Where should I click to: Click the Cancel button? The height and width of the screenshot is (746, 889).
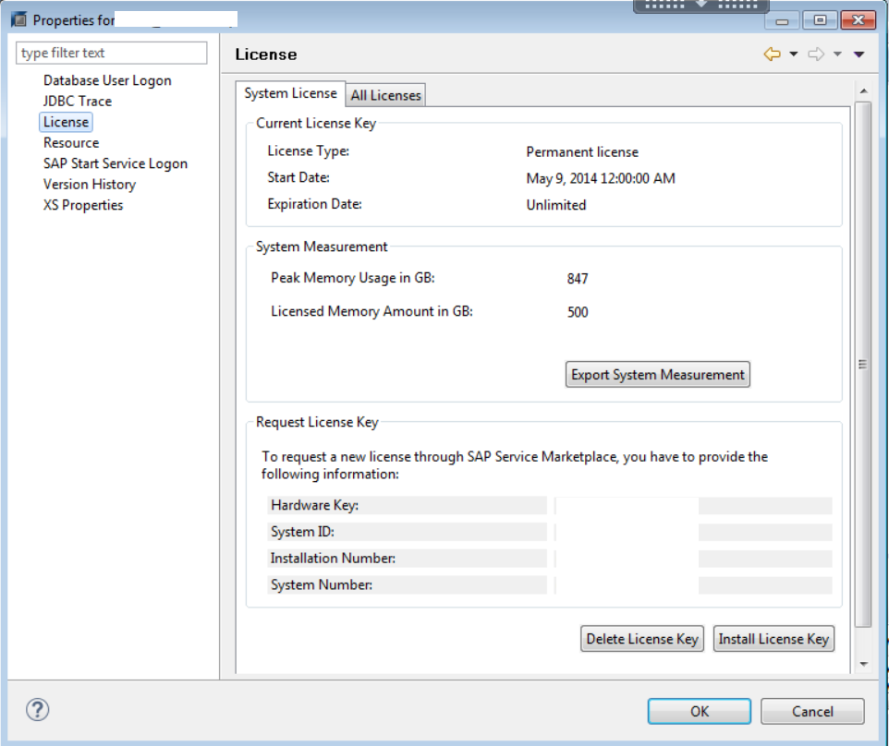point(812,711)
